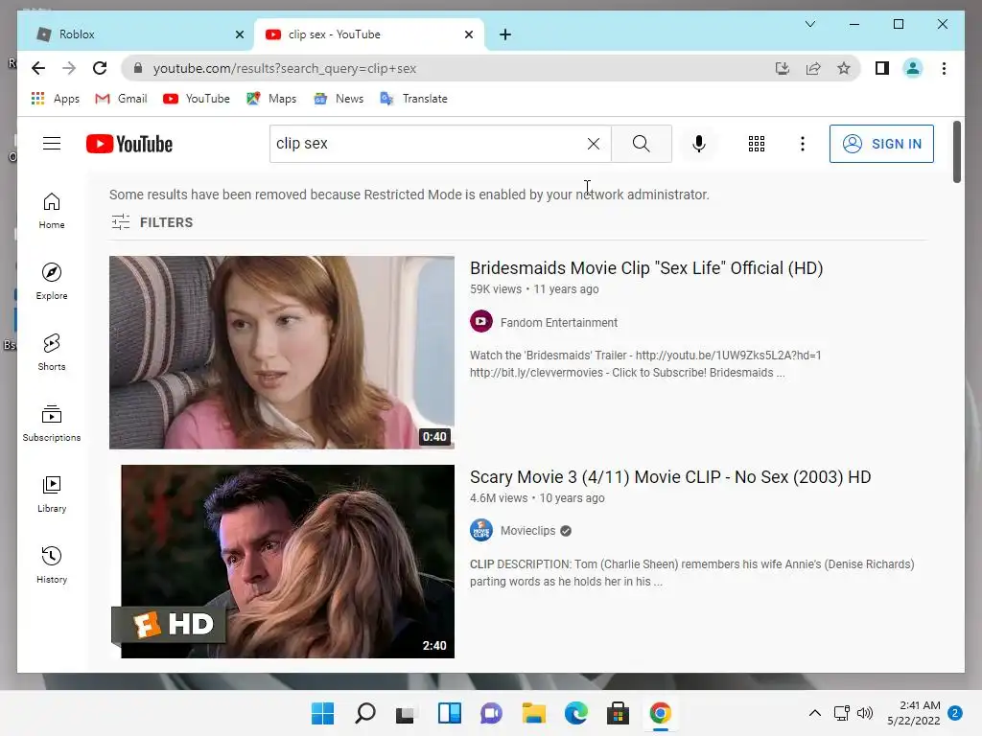Open the Apps bookmark

click(55, 99)
